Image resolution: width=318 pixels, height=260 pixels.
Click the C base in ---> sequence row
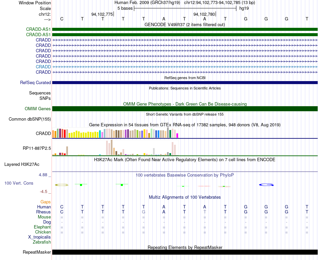[62, 19]
